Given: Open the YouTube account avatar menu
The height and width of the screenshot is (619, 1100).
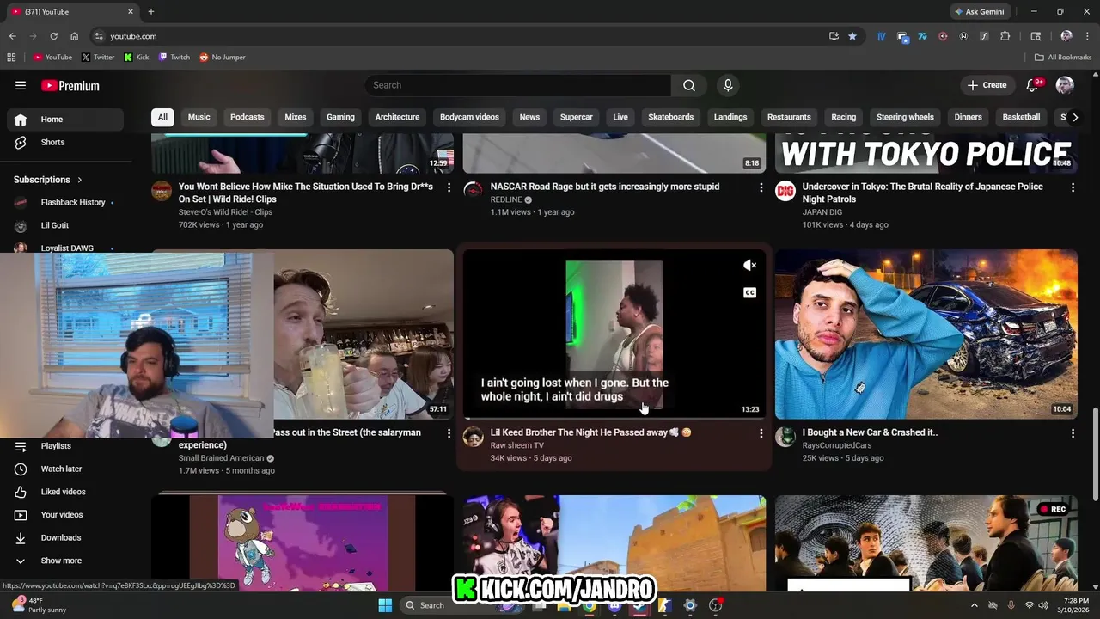Looking at the screenshot, I should 1065,85.
